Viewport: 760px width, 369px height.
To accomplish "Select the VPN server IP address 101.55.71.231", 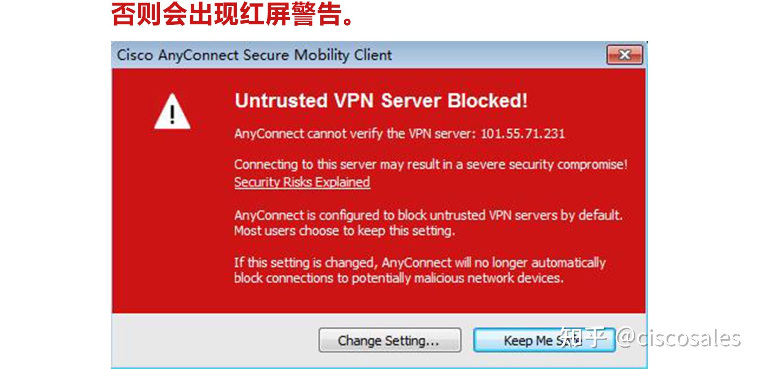I will tap(524, 134).
